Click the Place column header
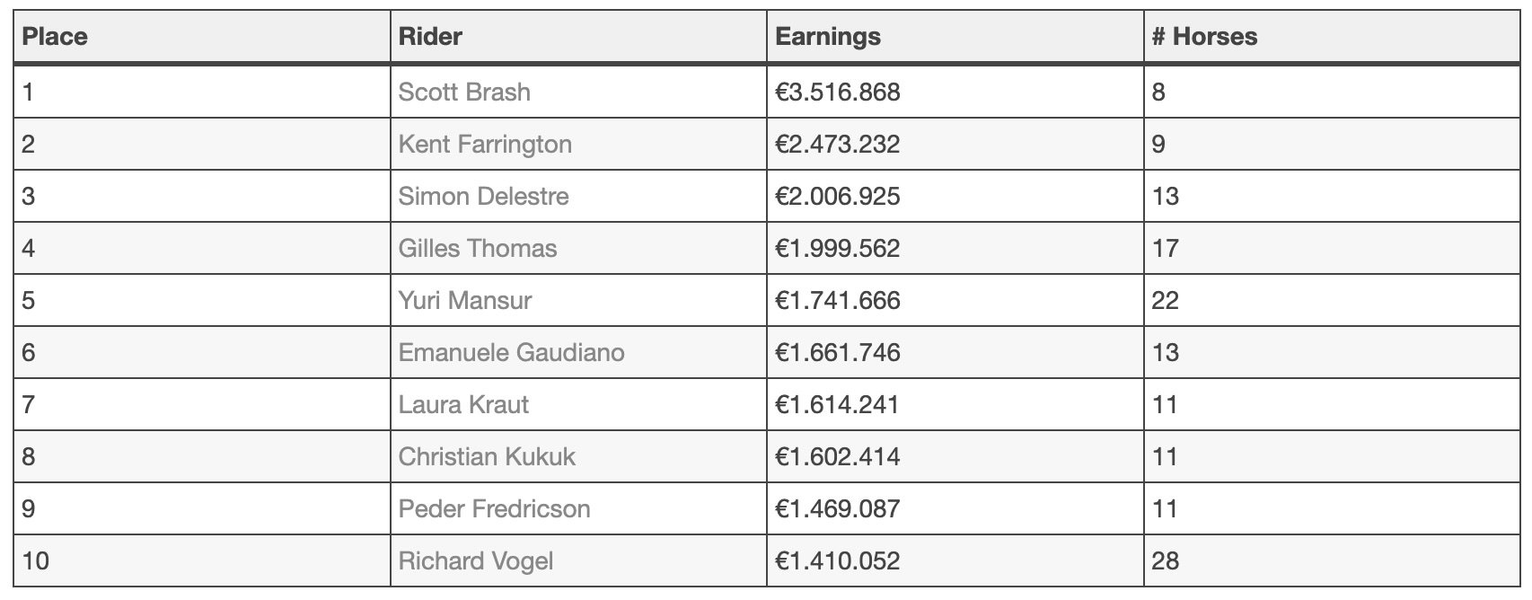 click(x=55, y=37)
